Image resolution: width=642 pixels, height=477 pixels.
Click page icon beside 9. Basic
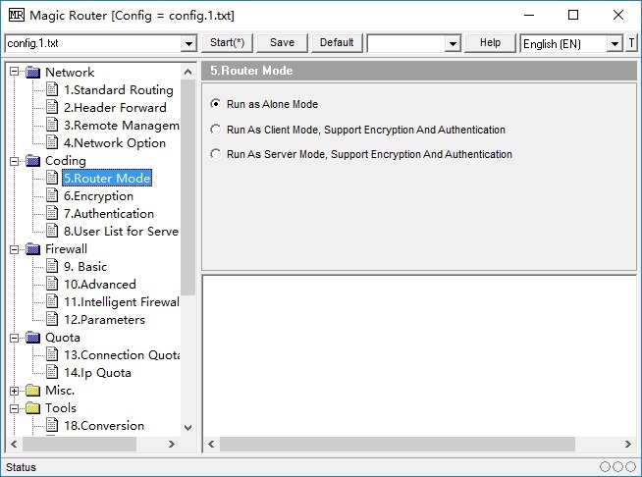click(52, 267)
